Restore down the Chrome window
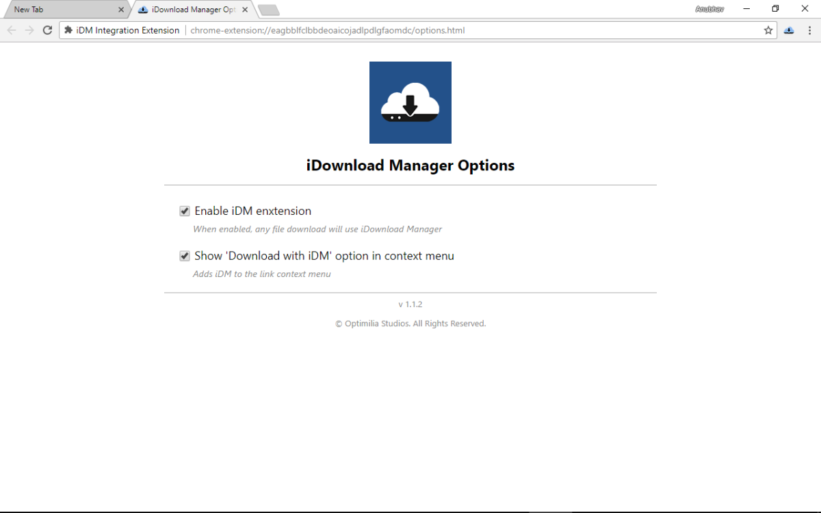 (775, 9)
